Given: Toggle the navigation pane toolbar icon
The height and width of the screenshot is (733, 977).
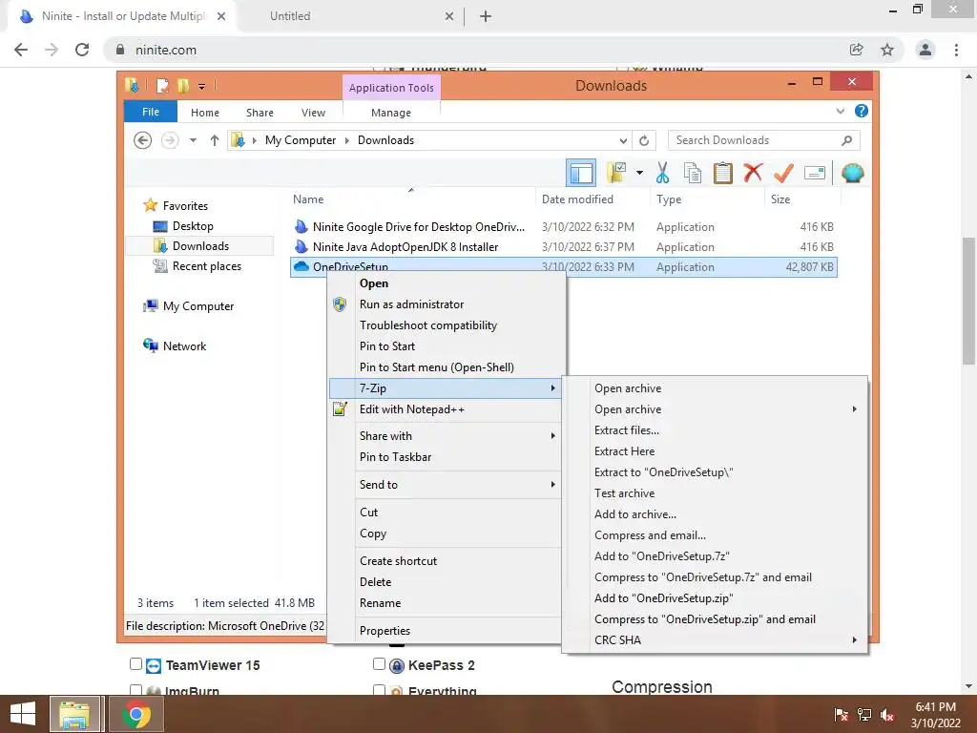Looking at the screenshot, I should pyautogui.click(x=581, y=173).
